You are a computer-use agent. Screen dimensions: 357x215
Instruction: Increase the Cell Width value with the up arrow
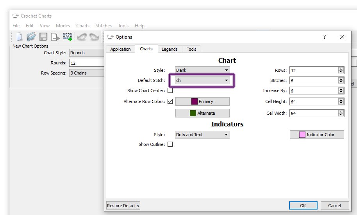click(x=341, y=112)
